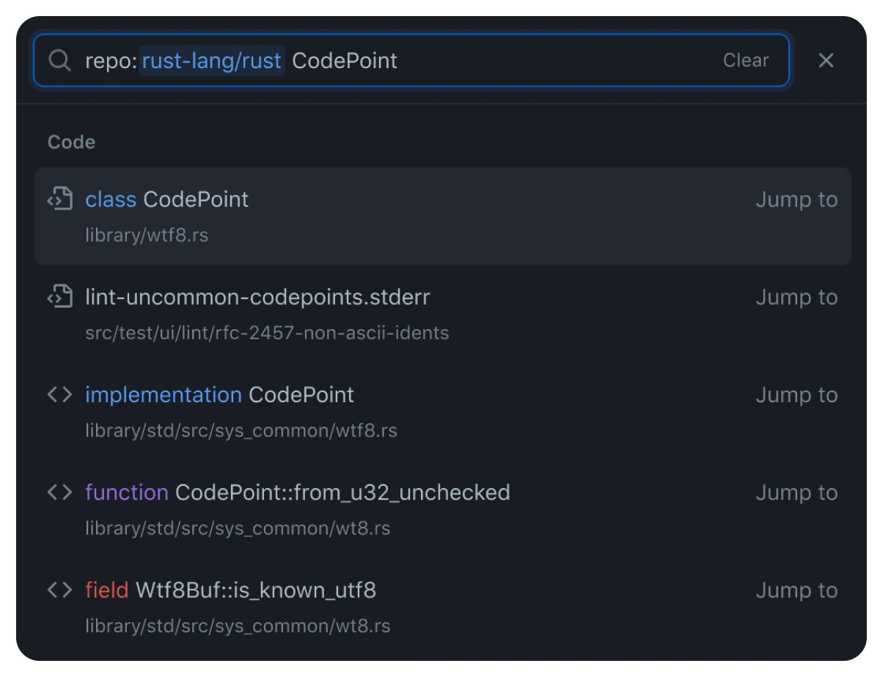Open the field Wtf8Buf::is_known_utf8 result
This screenshot has width=880, height=677.
(x=230, y=590)
